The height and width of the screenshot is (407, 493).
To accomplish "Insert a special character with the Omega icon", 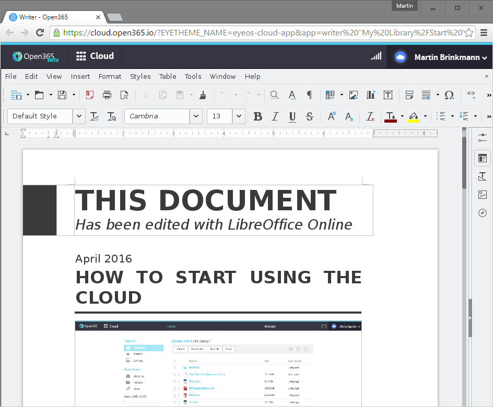I will pyautogui.click(x=450, y=95).
